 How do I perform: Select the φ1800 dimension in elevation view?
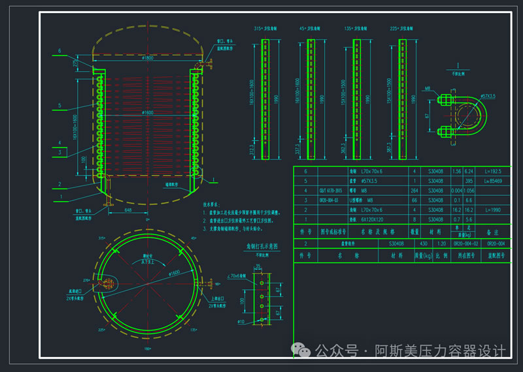147,58
